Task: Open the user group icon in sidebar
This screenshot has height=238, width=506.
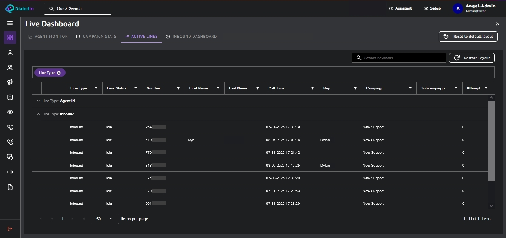Action: (10, 67)
